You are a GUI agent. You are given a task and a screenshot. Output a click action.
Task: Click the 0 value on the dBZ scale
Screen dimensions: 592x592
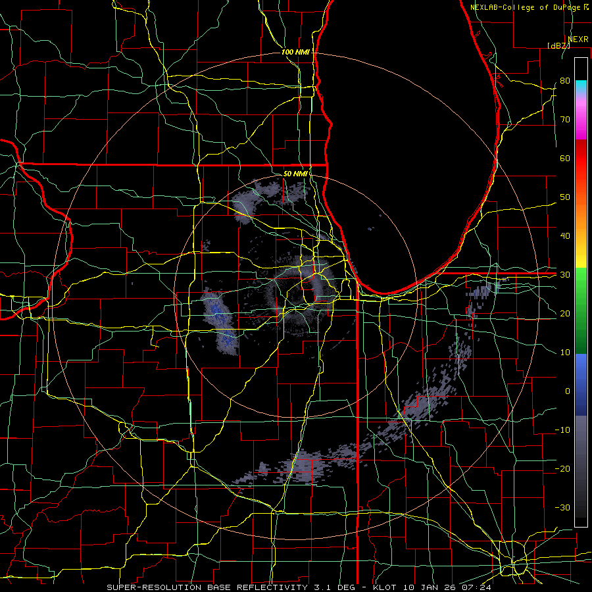(568, 391)
